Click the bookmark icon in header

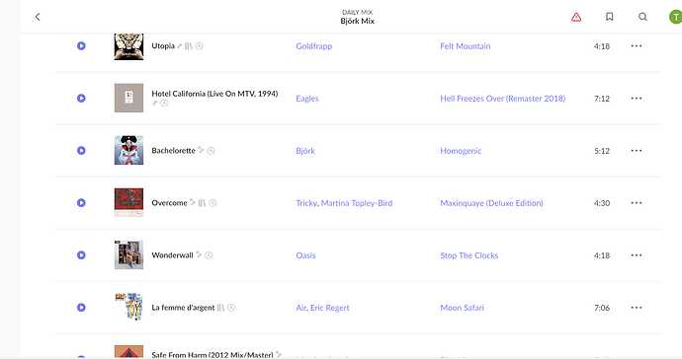[610, 17]
